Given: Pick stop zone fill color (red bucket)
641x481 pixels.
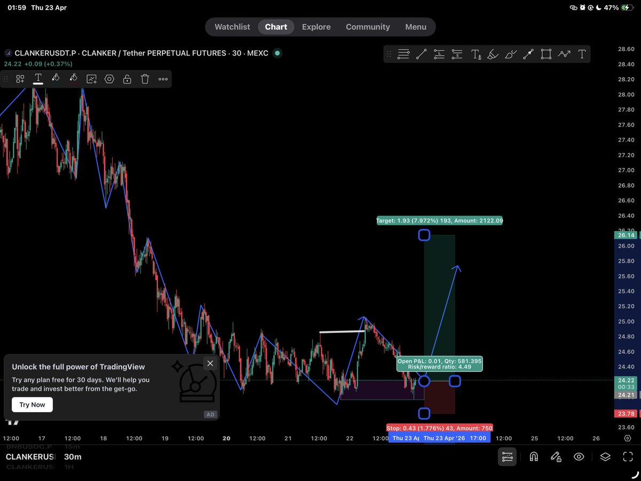Looking at the screenshot, I should (74, 79).
